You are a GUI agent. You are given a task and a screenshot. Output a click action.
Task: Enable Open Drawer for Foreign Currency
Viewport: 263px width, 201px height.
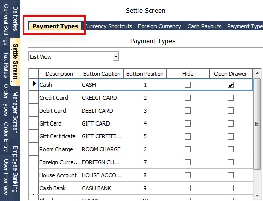230,162
